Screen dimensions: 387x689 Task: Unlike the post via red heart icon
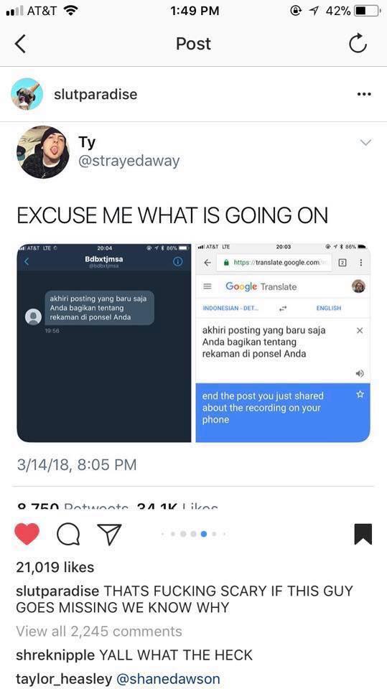point(27,534)
